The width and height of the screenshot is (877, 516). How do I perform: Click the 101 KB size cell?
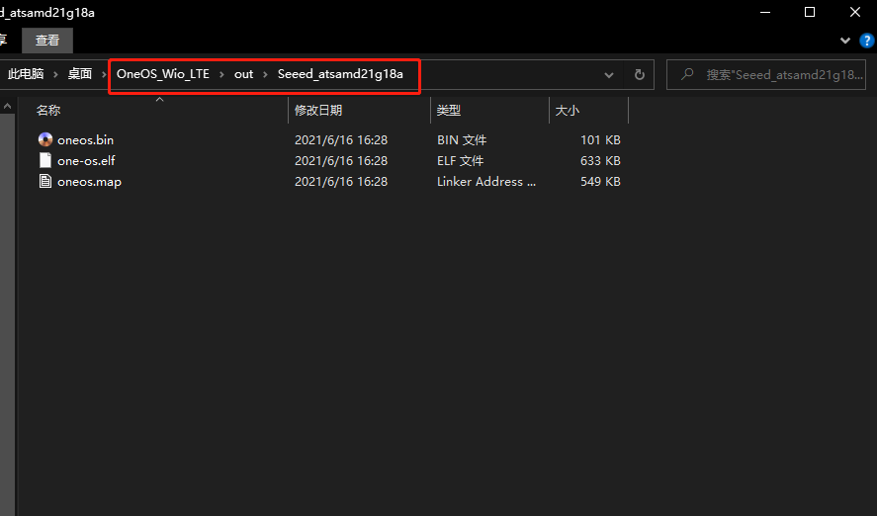pos(600,139)
